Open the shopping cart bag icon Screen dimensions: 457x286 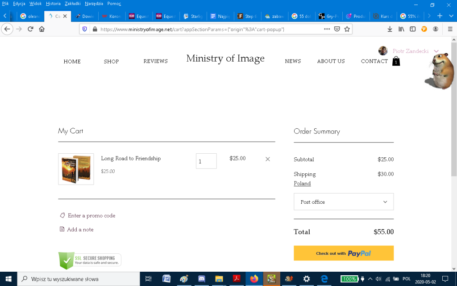[x=396, y=62]
